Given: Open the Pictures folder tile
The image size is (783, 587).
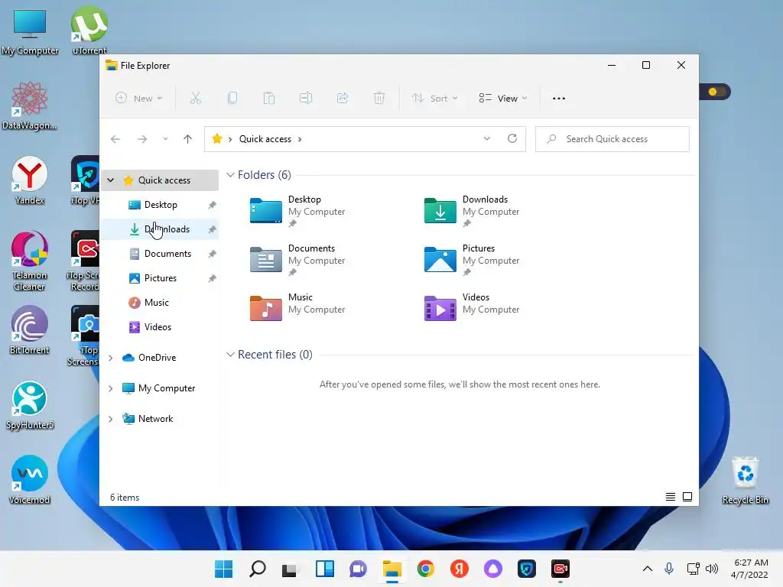Looking at the screenshot, I should (472, 260).
